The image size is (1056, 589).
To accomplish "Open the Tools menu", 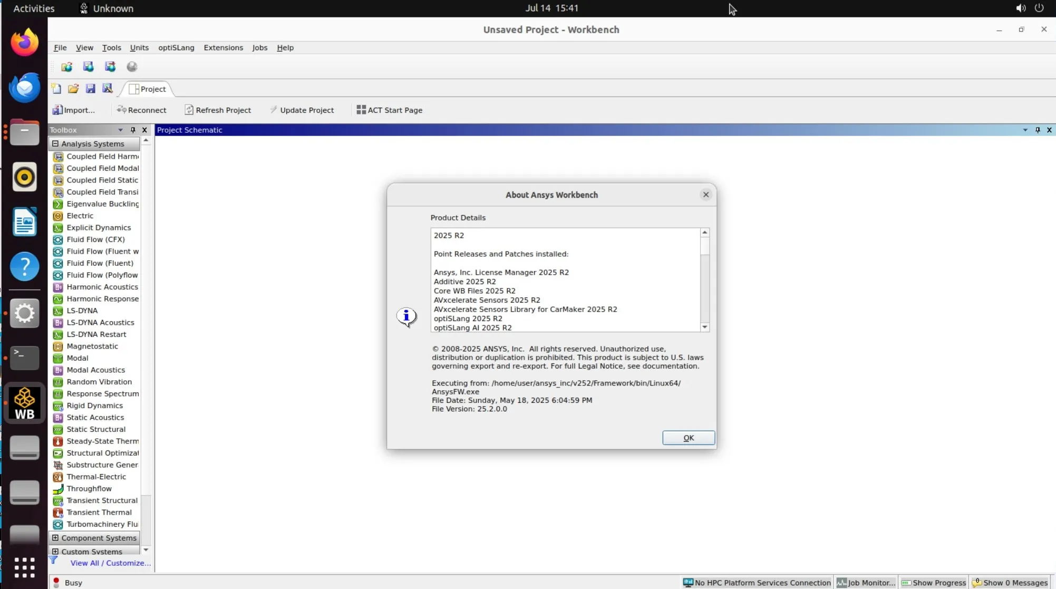I will pyautogui.click(x=111, y=47).
